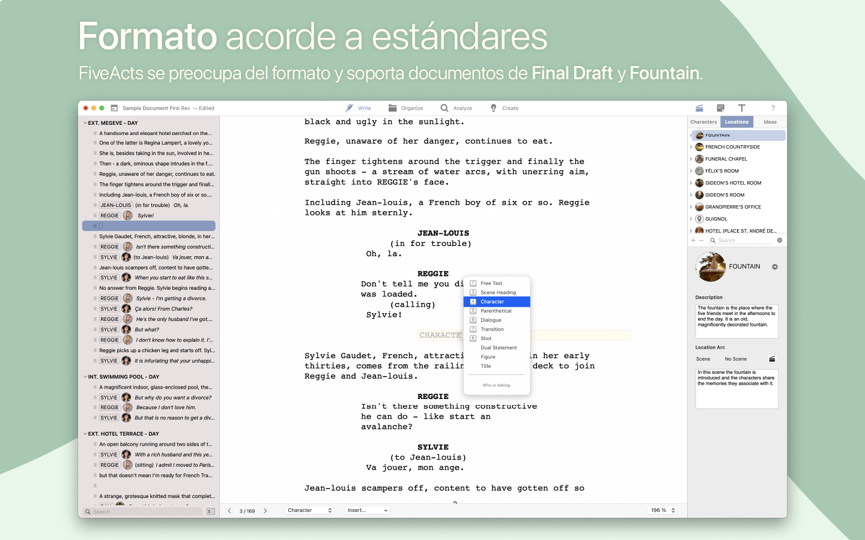Click the clapperboard icon in Location Arc row
Viewport: 865px width, 540px height.
(x=772, y=359)
